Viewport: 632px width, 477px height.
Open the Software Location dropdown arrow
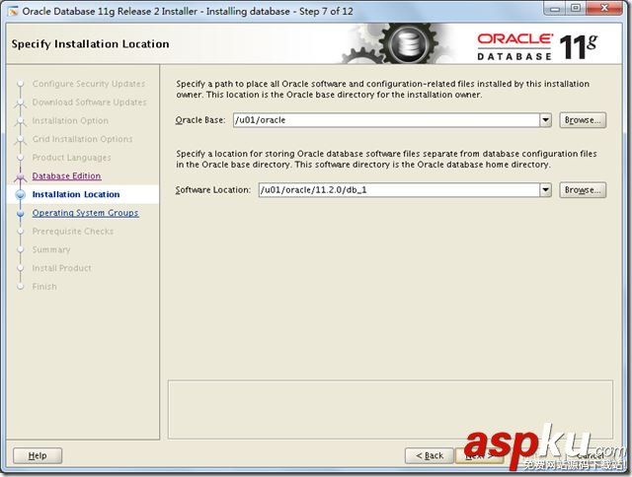click(x=545, y=190)
